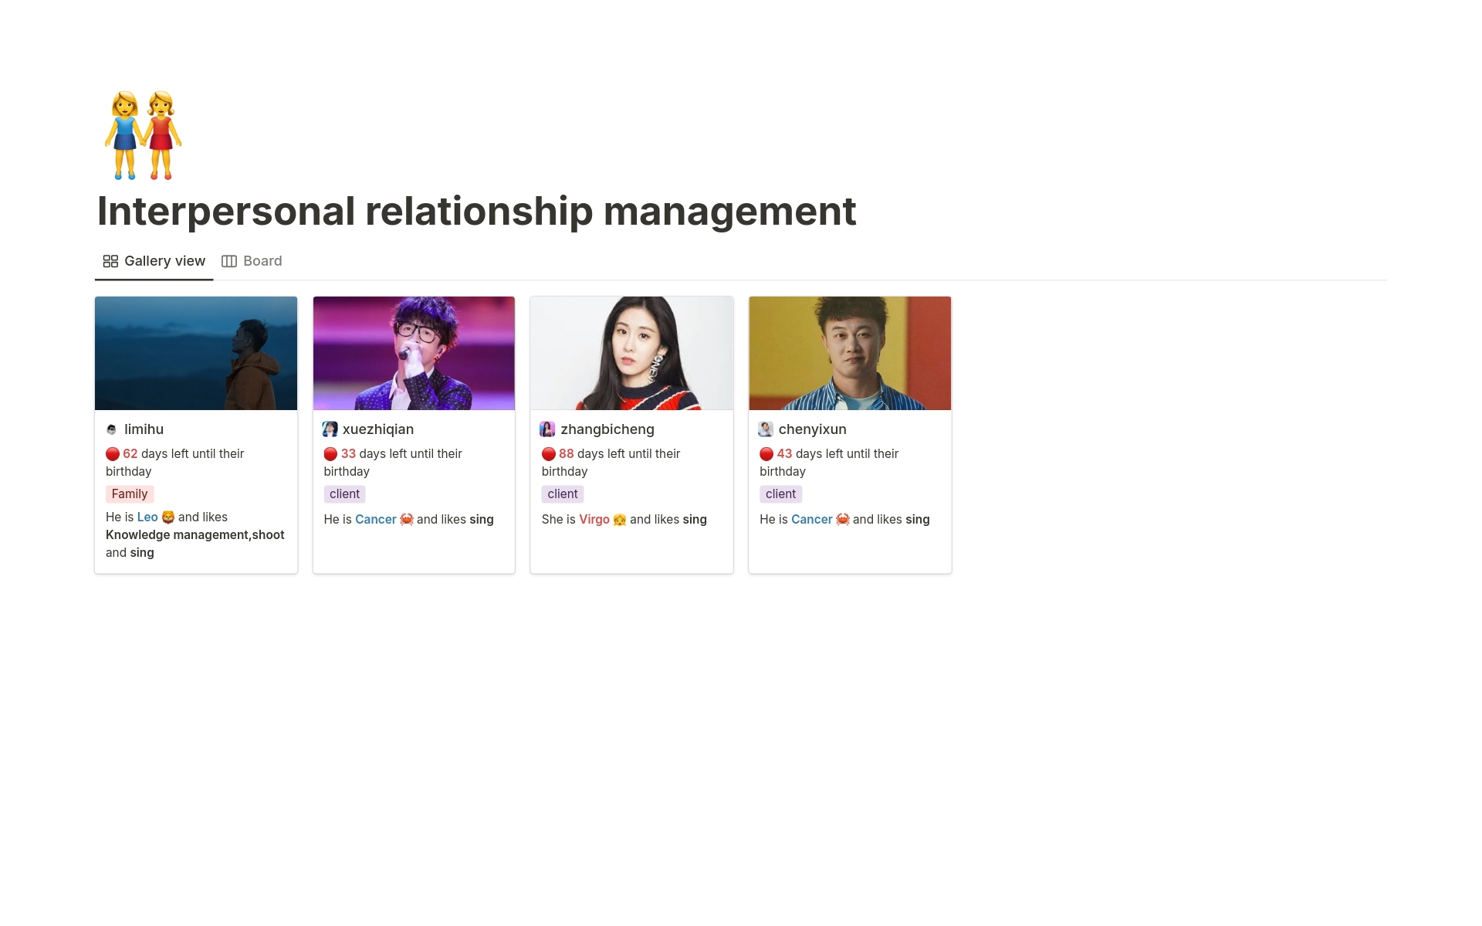
Task: Click zhangbicheng's profile avatar icon
Action: point(547,429)
